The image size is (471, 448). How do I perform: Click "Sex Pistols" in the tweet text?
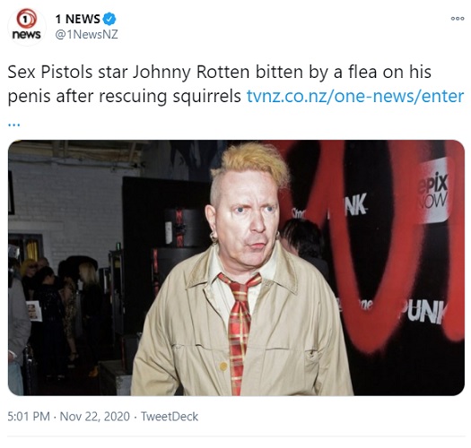[x=50, y=72]
